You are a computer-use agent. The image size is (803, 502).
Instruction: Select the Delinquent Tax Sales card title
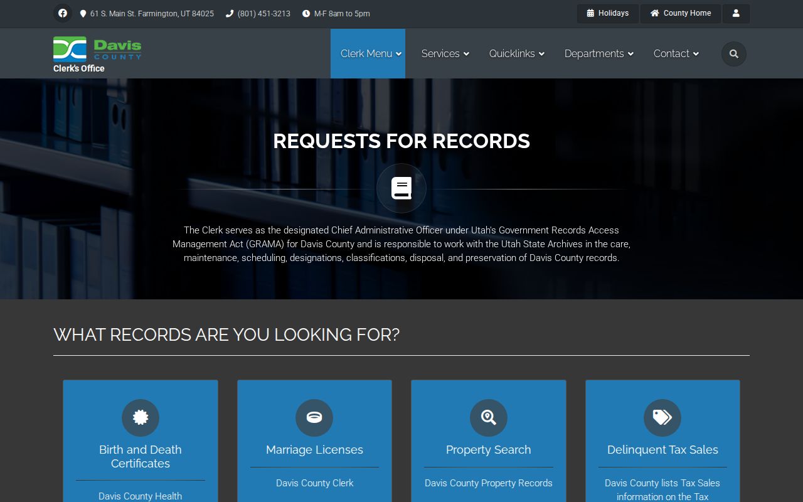pyautogui.click(x=662, y=450)
